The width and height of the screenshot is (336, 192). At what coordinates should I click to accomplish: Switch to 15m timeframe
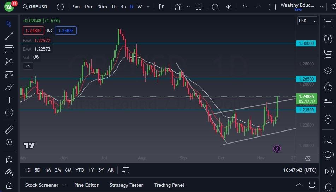[89, 7]
